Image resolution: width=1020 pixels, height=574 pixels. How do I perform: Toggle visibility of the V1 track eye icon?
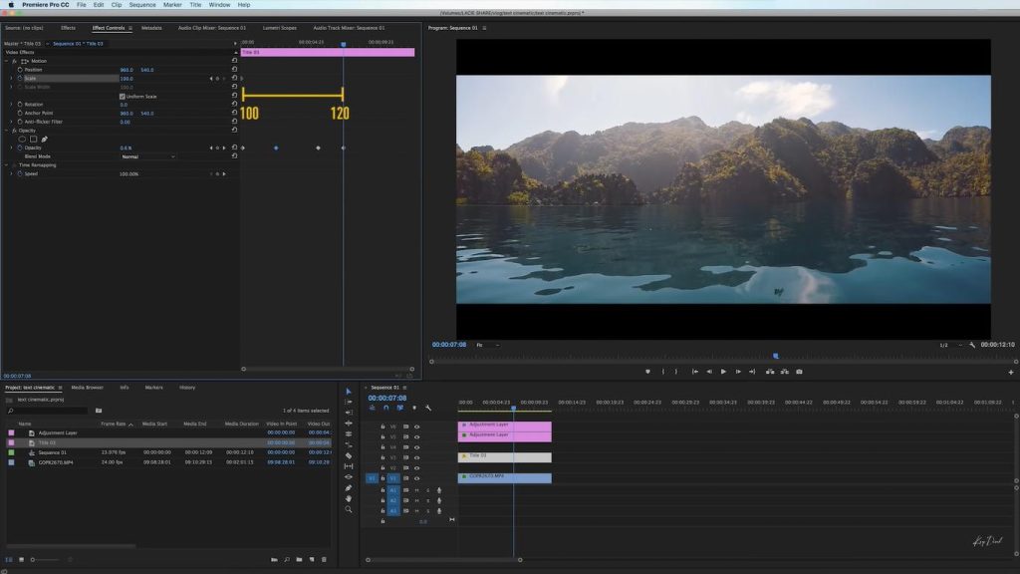click(416, 478)
